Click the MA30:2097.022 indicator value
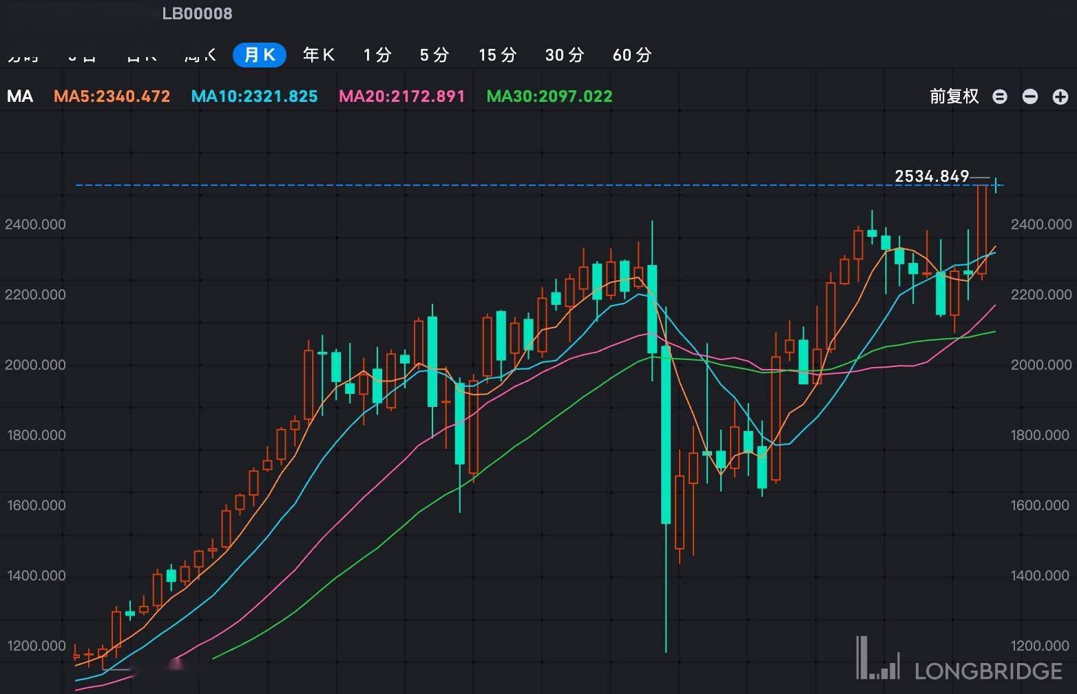Viewport: 1077px width, 694px height. pos(550,96)
